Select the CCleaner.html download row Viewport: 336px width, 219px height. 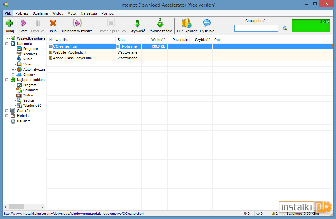[x=190, y=46]
